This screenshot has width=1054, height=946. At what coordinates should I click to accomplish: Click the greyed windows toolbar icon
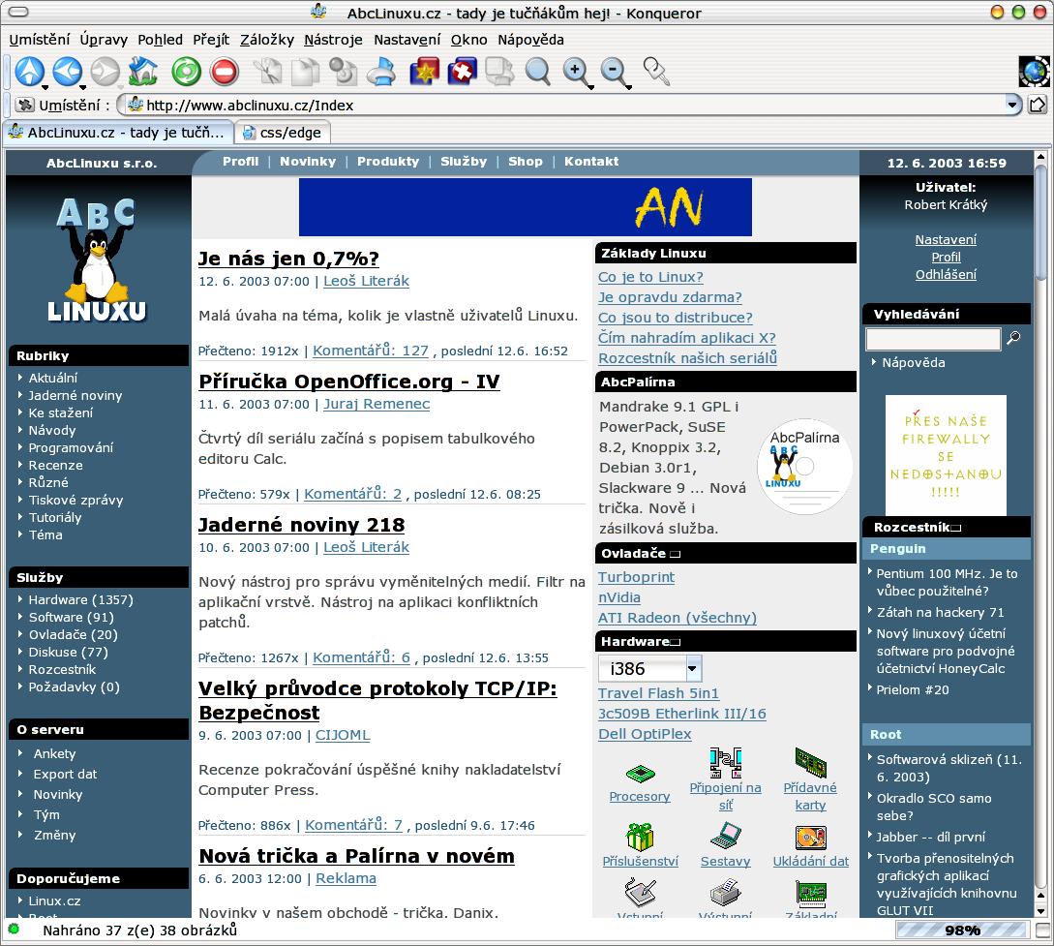499,72
